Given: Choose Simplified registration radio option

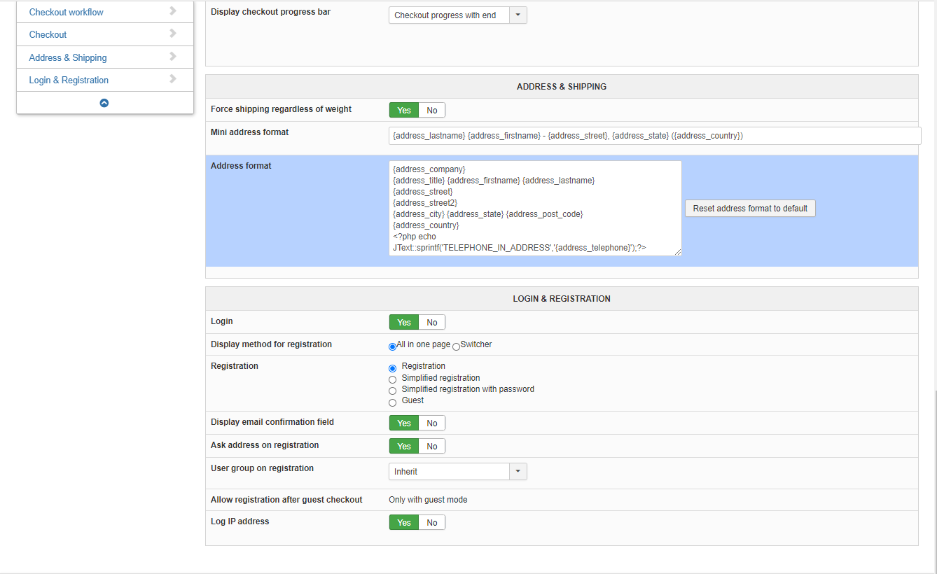Looking at the screenshot, I should coord(392,379).
